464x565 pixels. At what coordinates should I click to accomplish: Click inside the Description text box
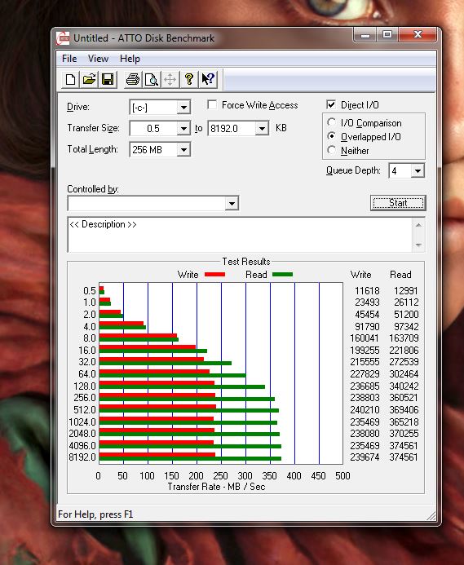(240, 235)
